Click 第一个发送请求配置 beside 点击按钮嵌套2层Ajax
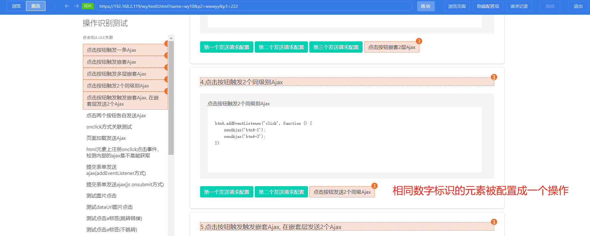 226,47
